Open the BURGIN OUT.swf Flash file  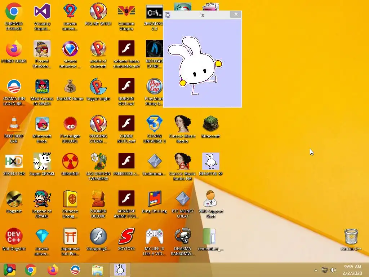(x=126, y=86)
